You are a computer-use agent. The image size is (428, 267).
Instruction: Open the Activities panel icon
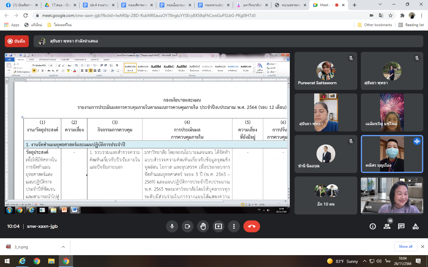point(416,226)
